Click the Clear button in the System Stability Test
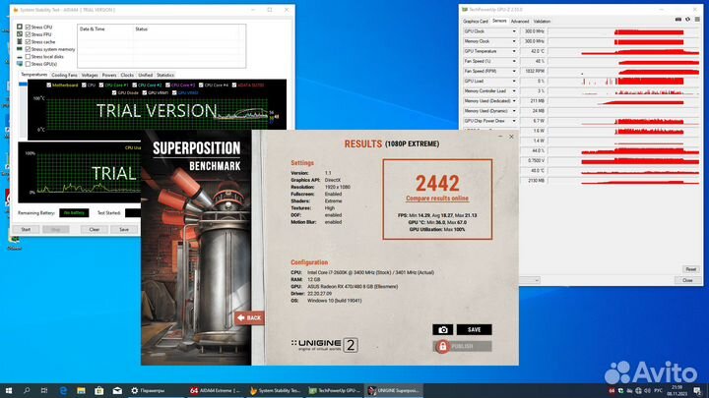 95,230
